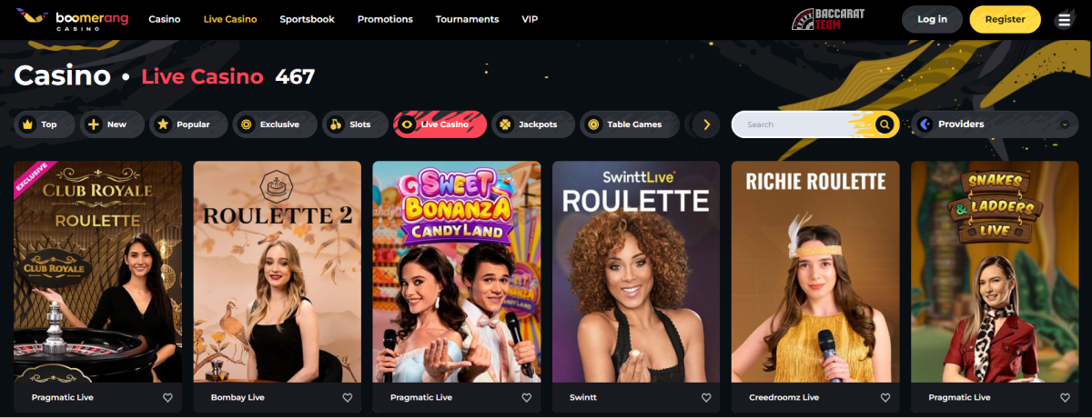
Task: Select the New plus category
Action: click(107, 124)
